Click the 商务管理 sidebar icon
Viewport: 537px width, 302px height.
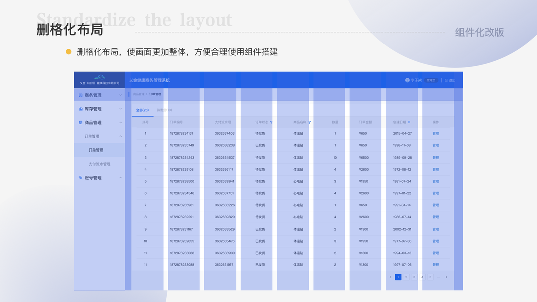click(80, 95)
